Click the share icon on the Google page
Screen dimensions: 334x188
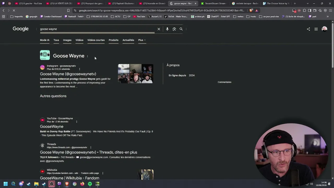[308, 29]
